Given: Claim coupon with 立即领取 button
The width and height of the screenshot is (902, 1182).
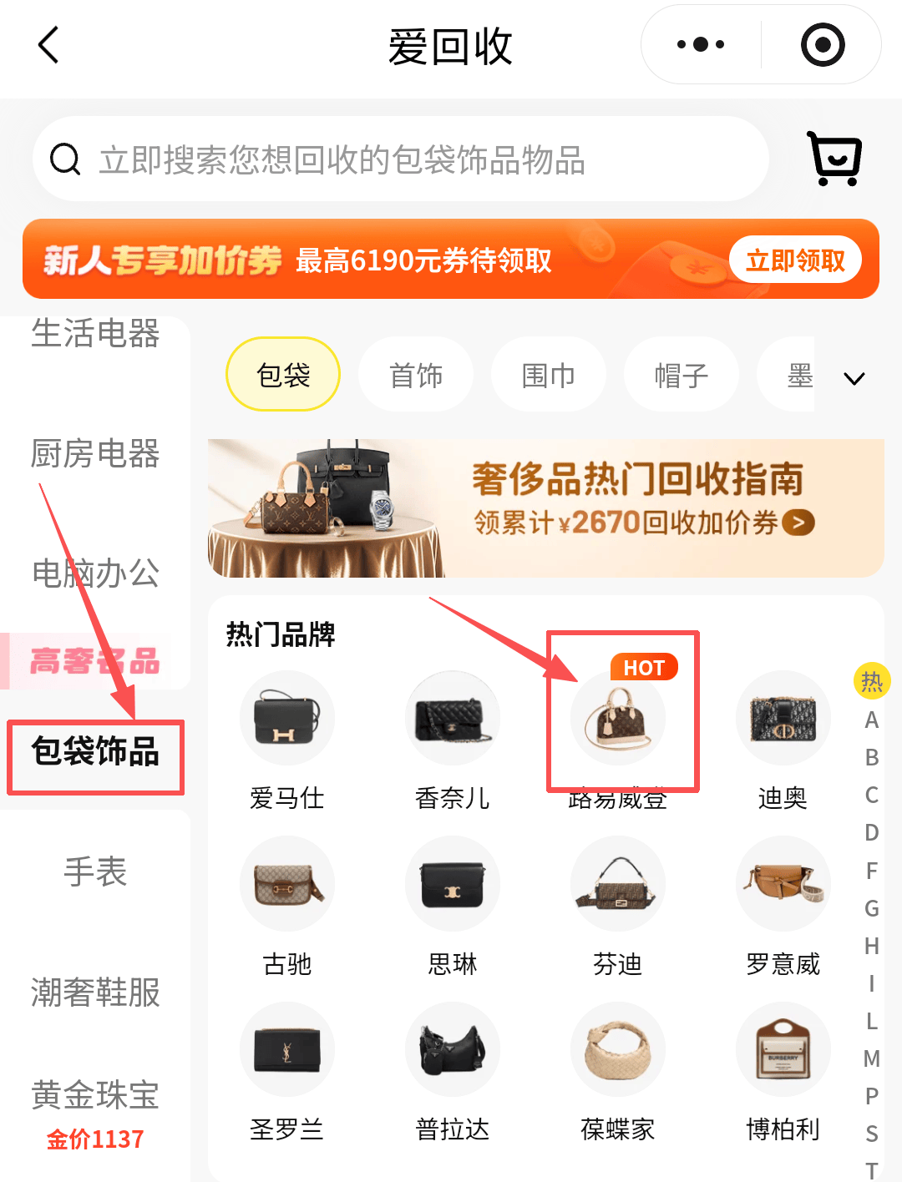Looking at the screenshot, I should [x=795, y=260].
